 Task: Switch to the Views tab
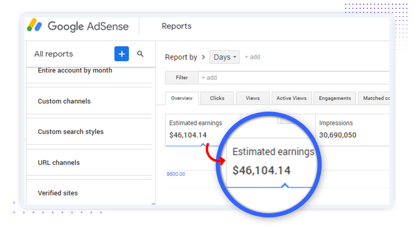253,98
